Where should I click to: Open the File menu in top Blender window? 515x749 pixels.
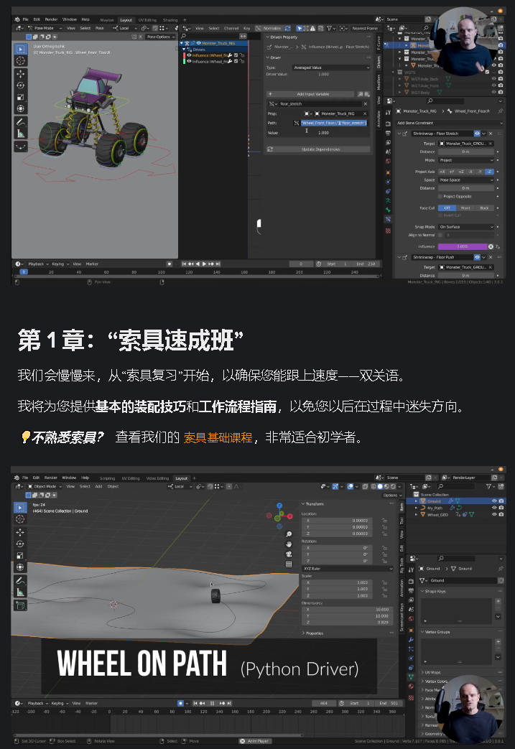25,19
